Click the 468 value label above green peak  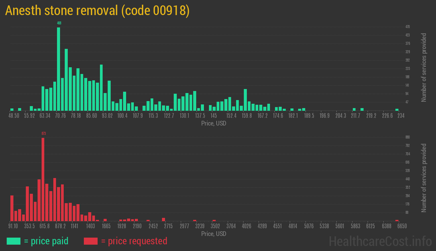click(x=59, y=23)
